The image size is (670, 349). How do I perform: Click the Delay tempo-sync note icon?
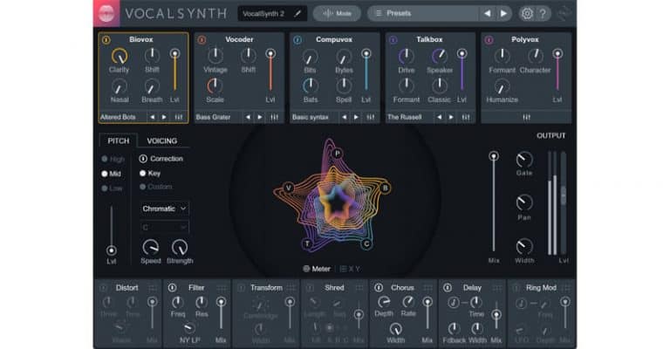point(454,303)
